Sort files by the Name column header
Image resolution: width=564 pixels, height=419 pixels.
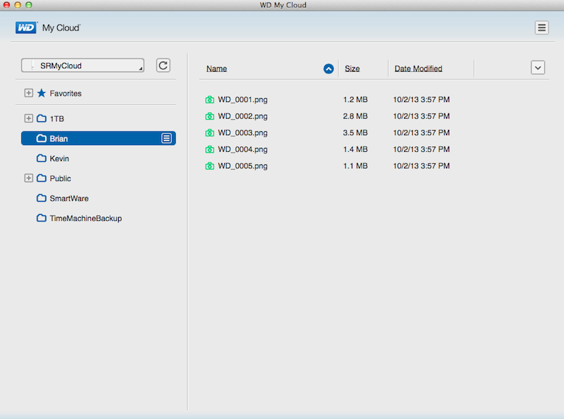pyautogui.click(x=216, y=69)
